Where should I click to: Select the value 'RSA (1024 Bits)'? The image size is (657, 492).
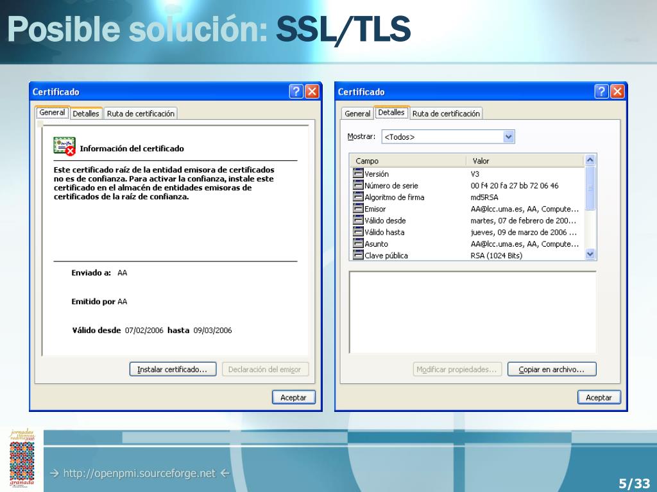(x=497, y=255)
